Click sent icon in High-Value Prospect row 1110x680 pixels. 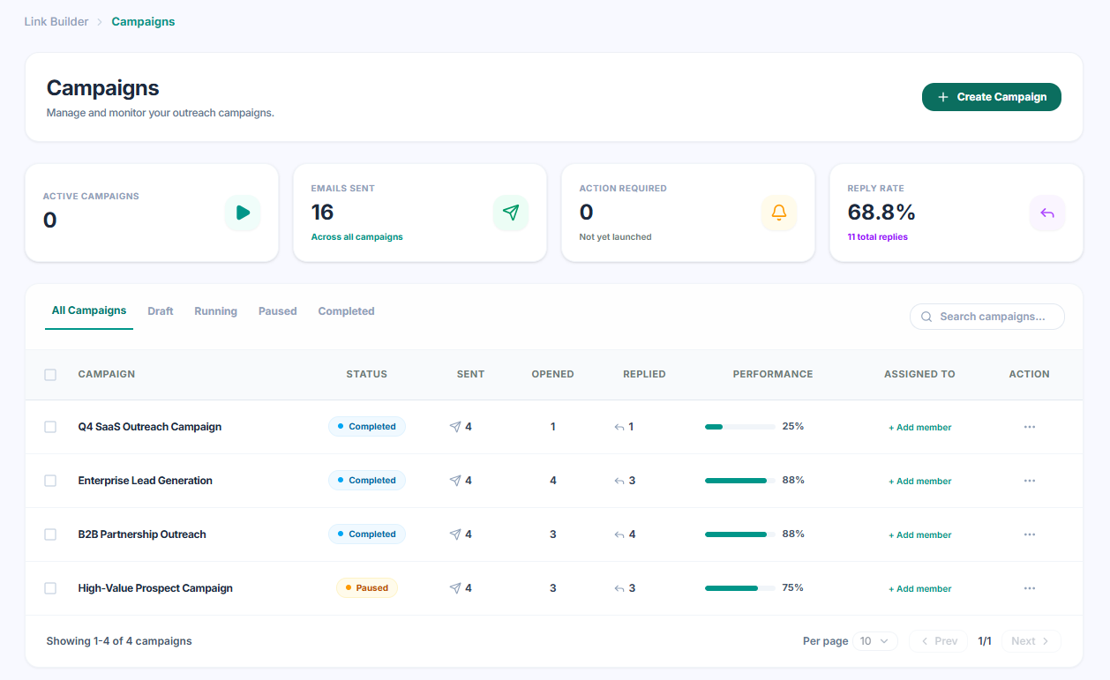(455, 588)
